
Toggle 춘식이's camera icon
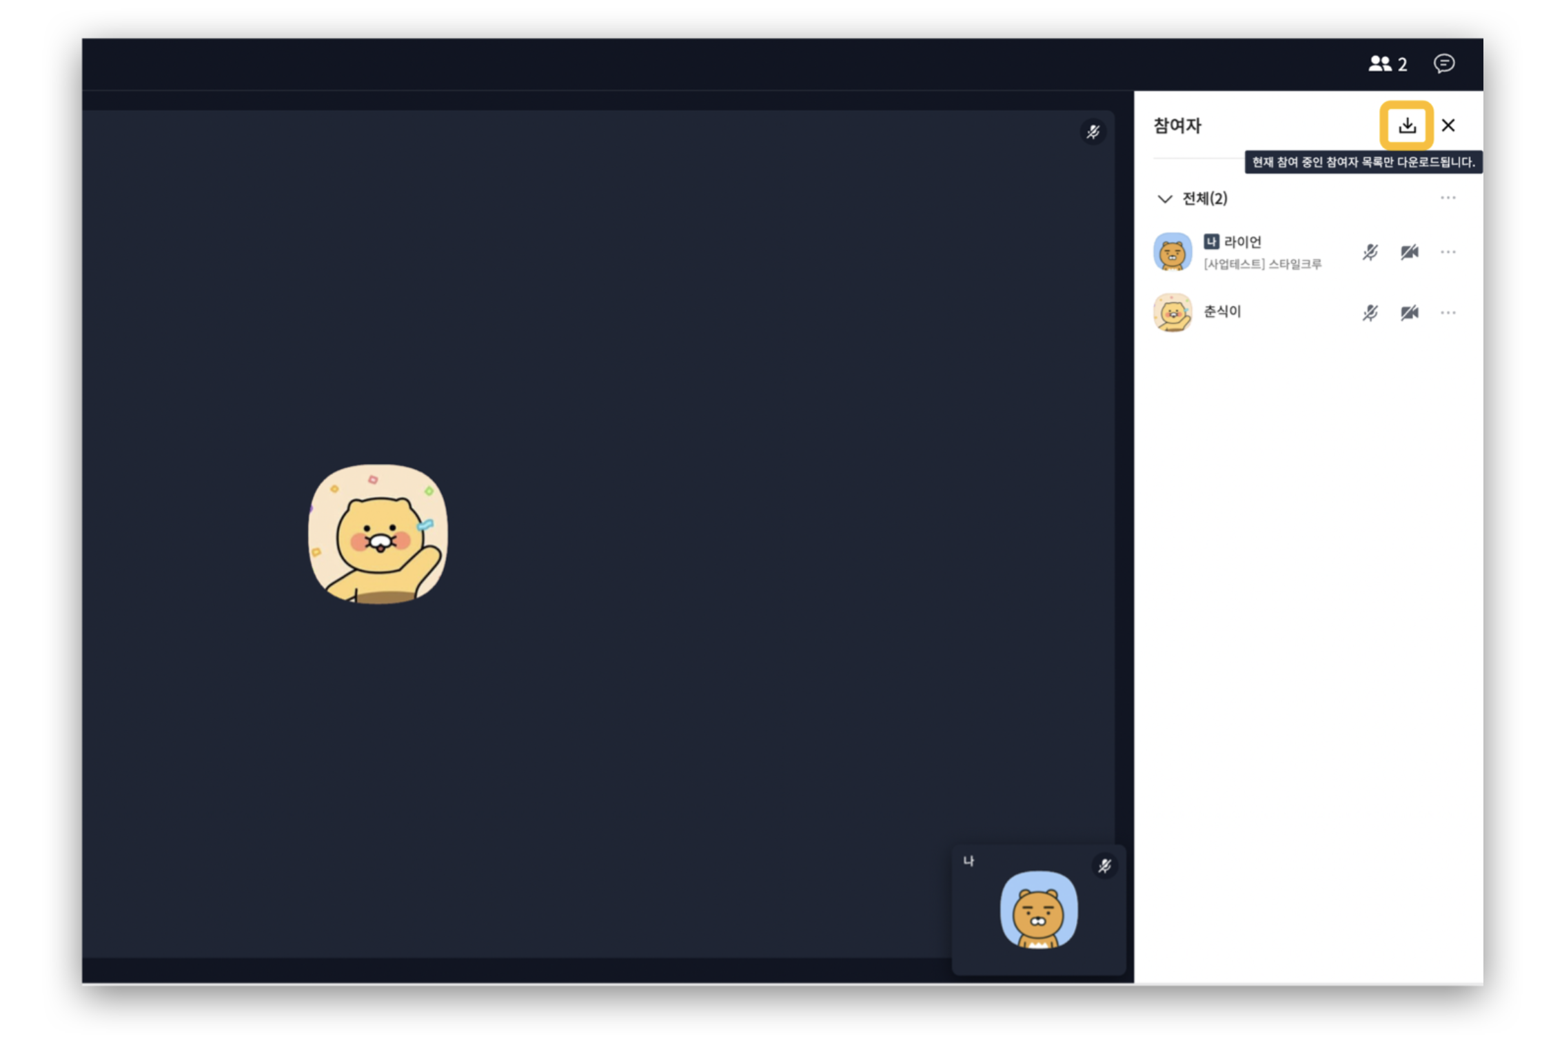(1409, 313)
